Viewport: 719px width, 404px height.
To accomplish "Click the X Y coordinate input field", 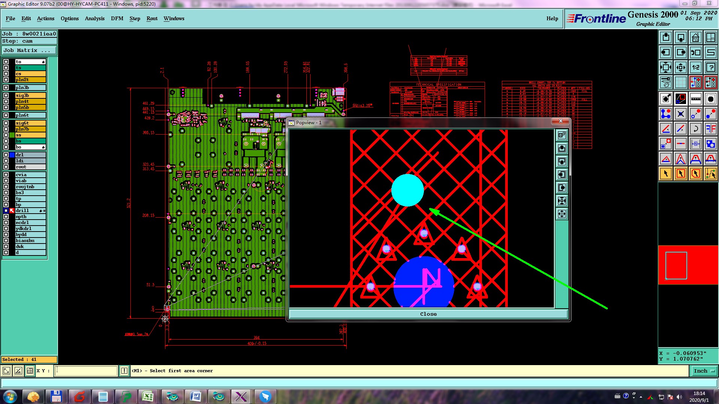I will point(86,371).
